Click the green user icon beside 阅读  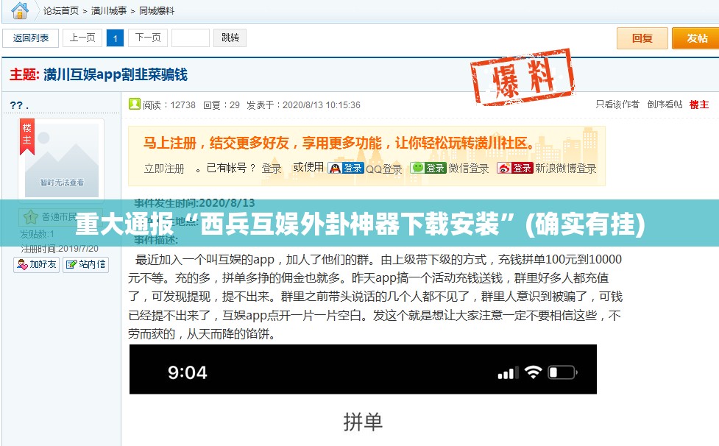click(x=135, y=104)
